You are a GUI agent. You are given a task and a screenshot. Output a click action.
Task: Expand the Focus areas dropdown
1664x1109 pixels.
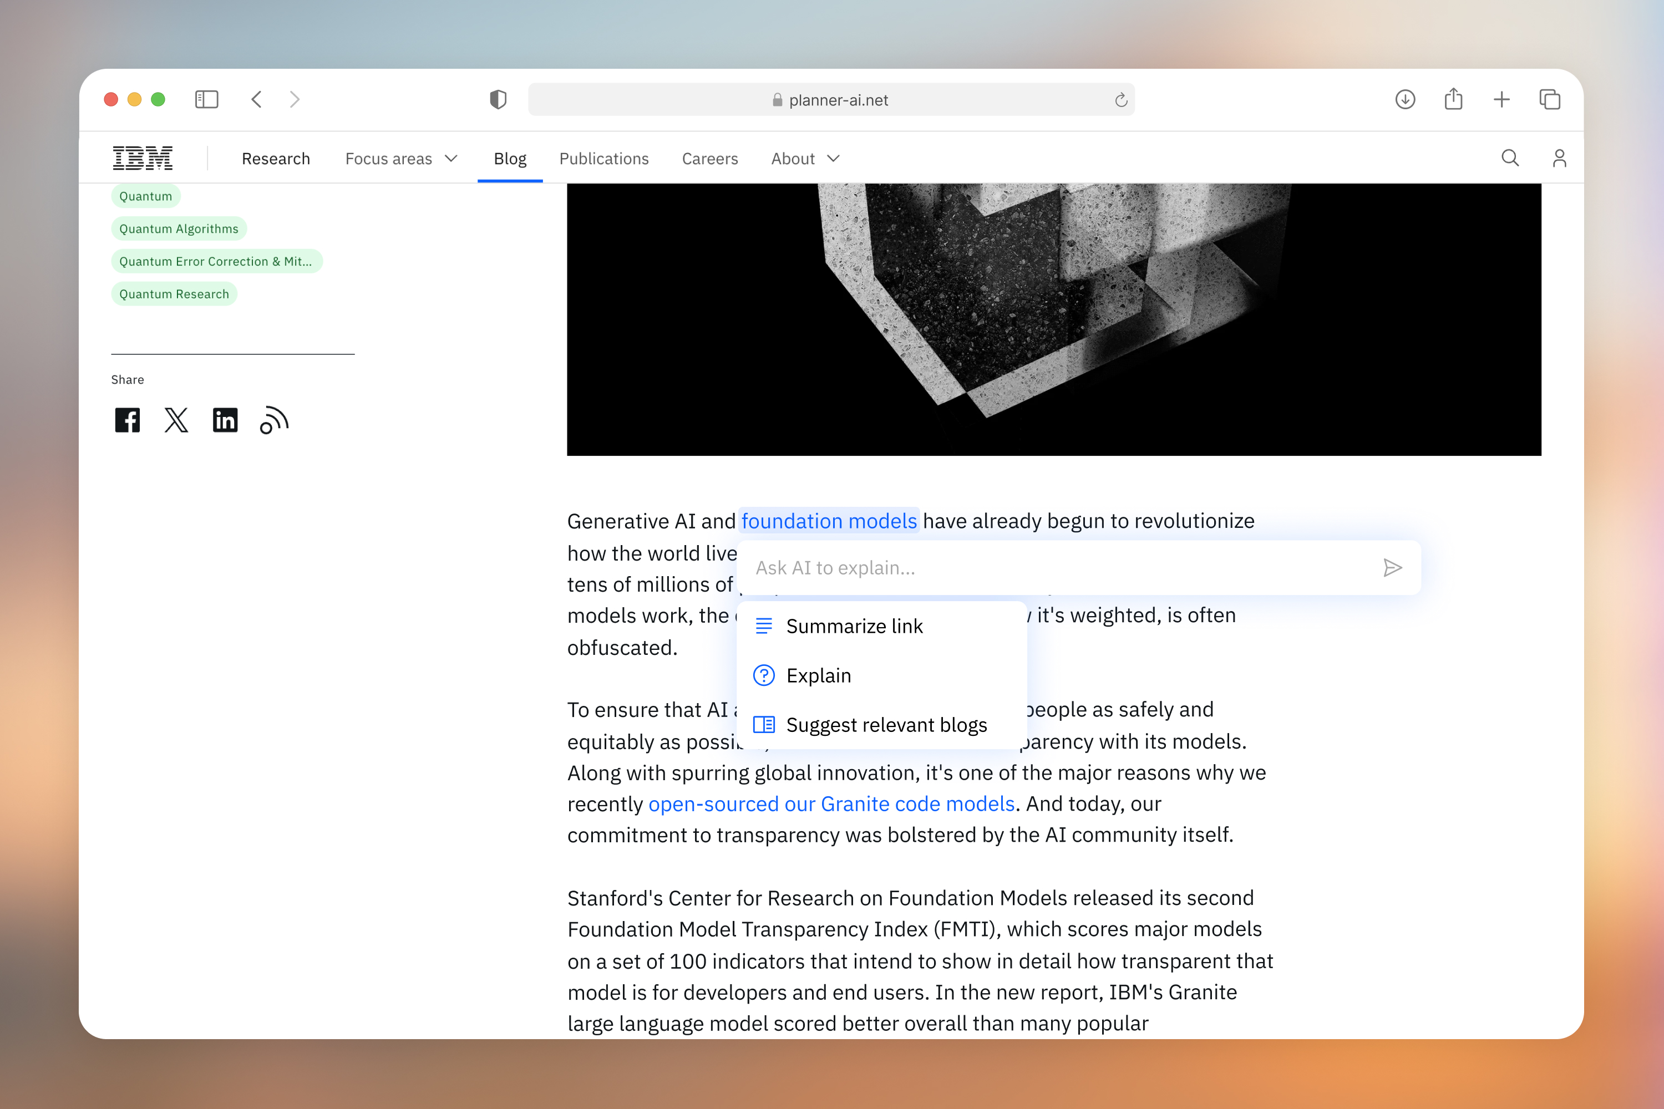(401, 159)
